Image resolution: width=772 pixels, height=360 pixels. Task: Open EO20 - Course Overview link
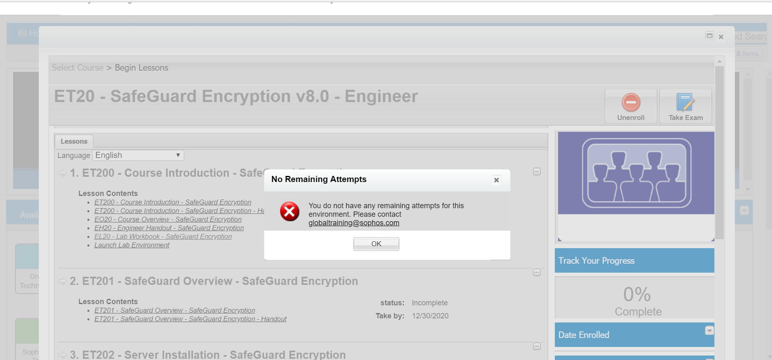click(x=168, y=219)
